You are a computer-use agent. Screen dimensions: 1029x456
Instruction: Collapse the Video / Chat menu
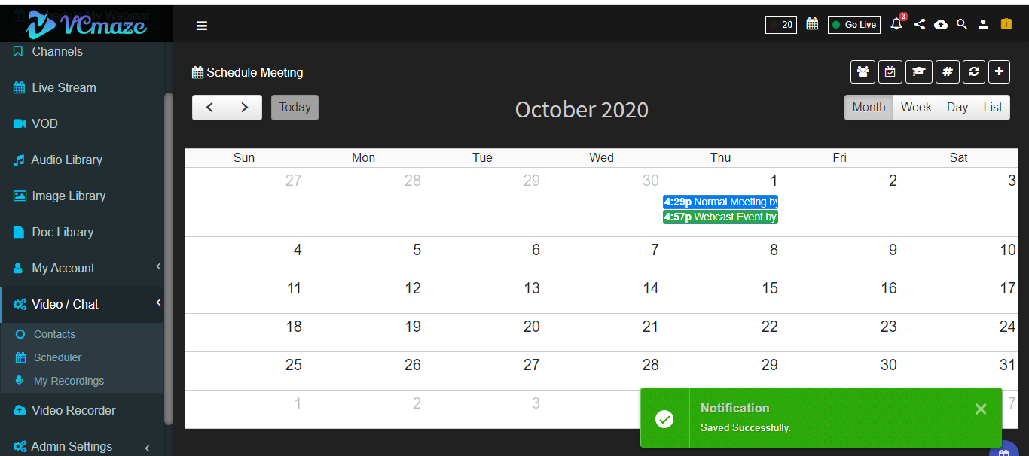click(x=159, y=302)
